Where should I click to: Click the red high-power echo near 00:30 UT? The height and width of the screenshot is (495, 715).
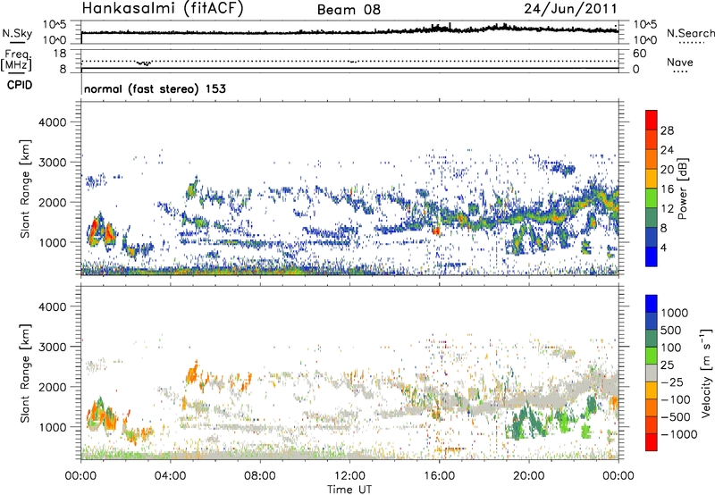pyautogui.click(x=94, y=231)
